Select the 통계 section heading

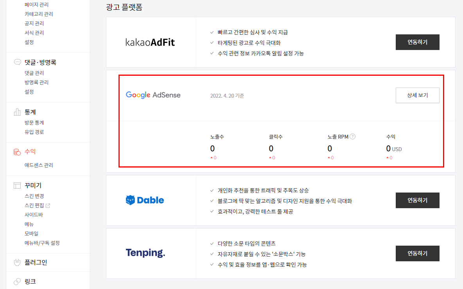[x=30, y=112]
